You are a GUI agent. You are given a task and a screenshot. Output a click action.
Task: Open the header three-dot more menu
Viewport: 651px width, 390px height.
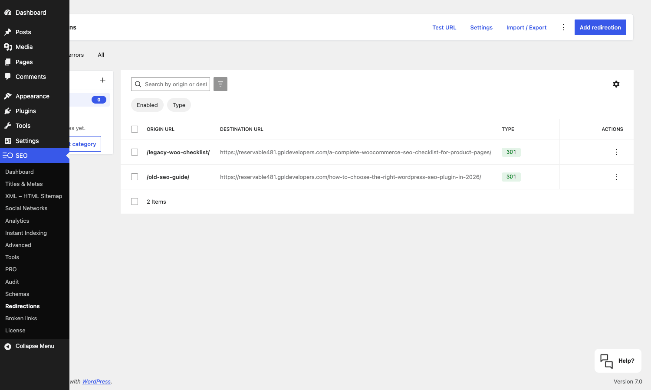[563, 27]
